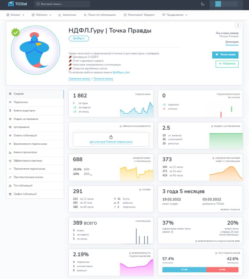Open the channel avatar image

pyautogui.click(x=35, y=50)
